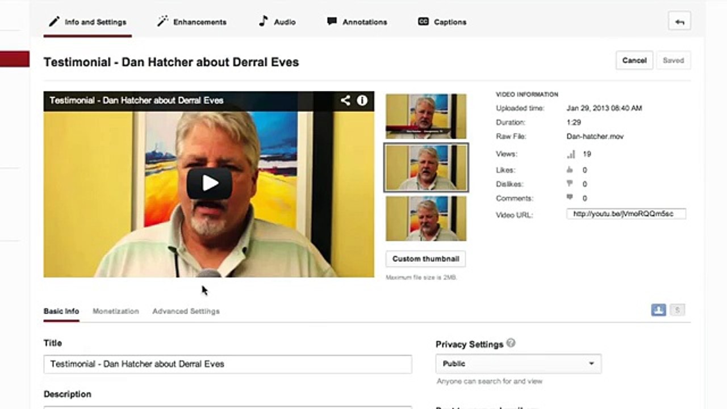Viewport: 727px width, 409px height.
Task: Select the first video thumbnail
Action: coord(426,116)
